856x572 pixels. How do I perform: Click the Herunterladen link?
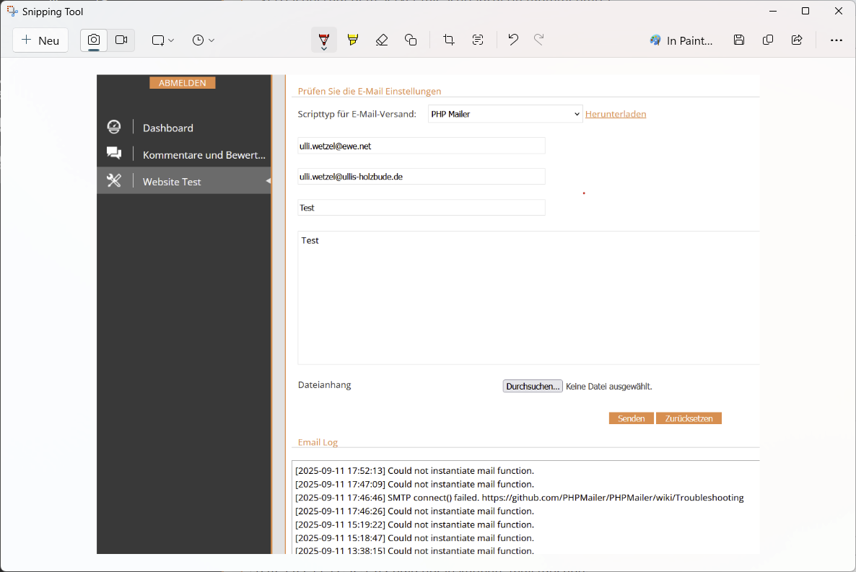[615, 114]
